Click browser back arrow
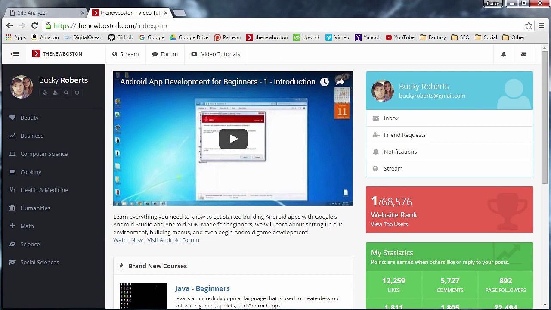Screen dimensions: 551x310 pos(9,26)
